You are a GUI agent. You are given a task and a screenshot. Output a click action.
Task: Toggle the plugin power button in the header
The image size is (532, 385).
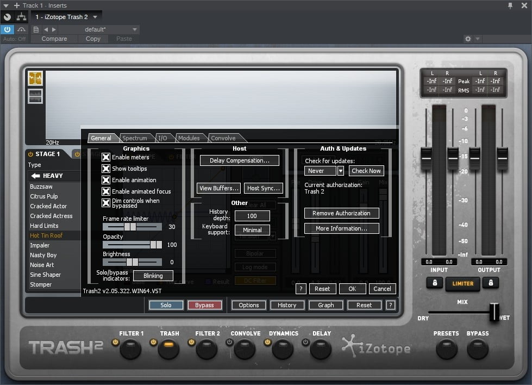7,29
